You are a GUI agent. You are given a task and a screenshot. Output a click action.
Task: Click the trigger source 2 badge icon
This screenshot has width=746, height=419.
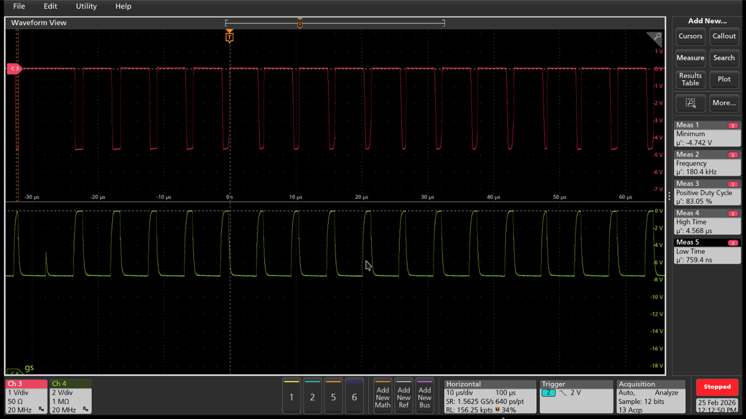point(548,393)
